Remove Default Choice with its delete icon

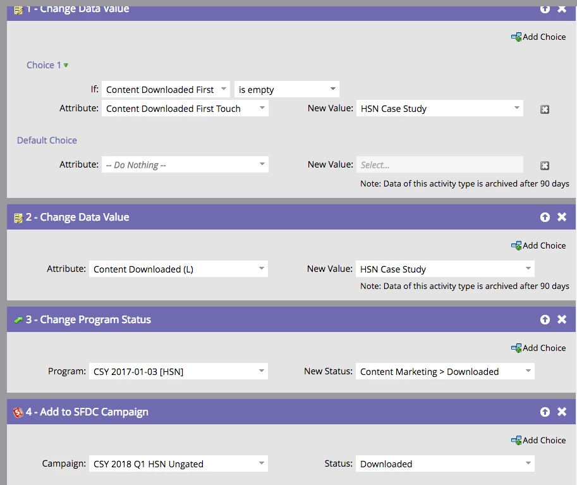point(545,166)
